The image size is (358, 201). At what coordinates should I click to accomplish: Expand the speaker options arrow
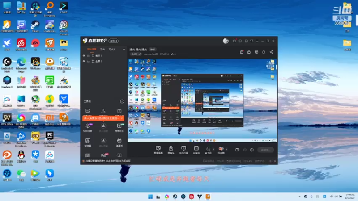tap(226, 149)
